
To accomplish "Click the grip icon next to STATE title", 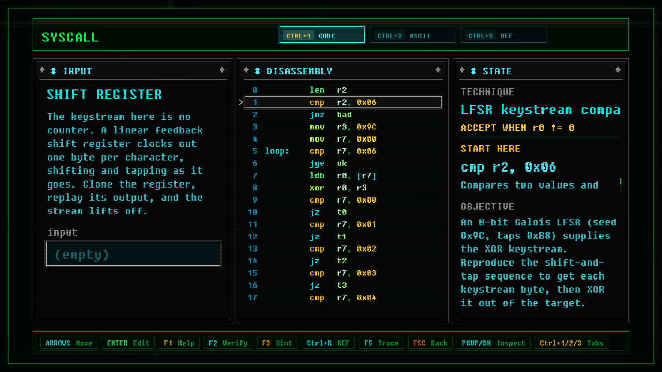I will click(473, 71).
